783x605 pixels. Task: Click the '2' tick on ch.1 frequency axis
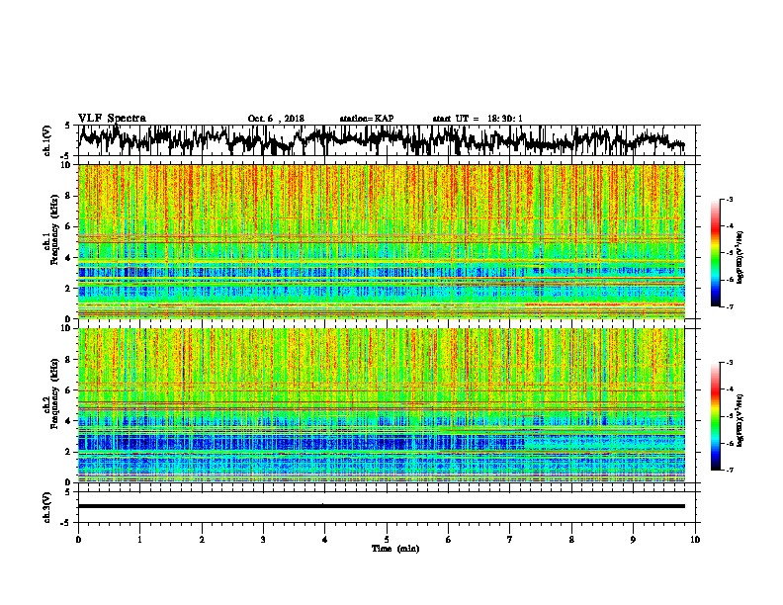tap(70, 288)
